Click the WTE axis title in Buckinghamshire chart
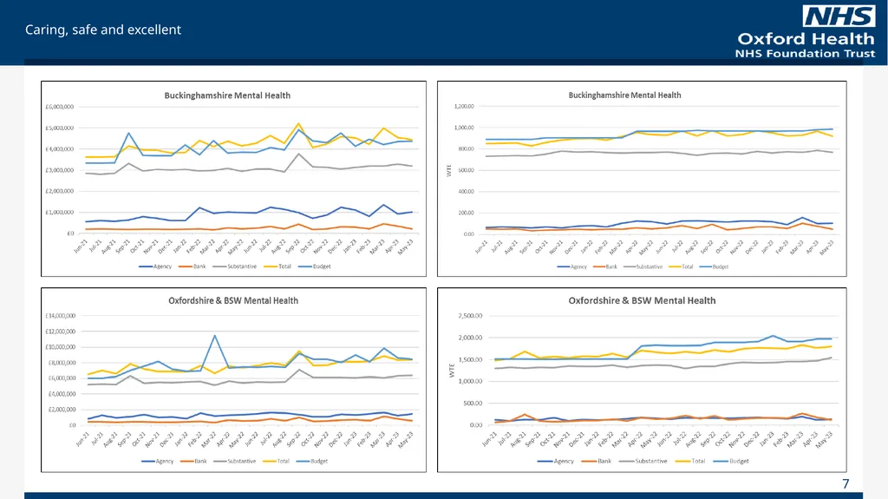The image size is (888, 499). [449, 171]
